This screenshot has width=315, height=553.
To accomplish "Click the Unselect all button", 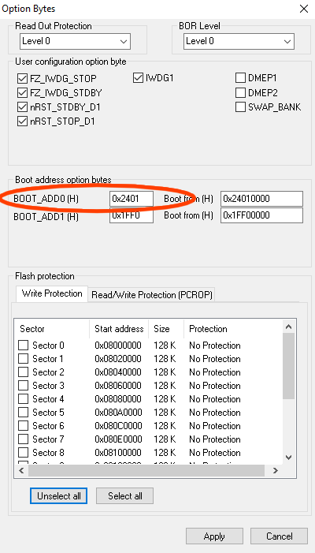I will pyautogui.click(x=59, y=496).
